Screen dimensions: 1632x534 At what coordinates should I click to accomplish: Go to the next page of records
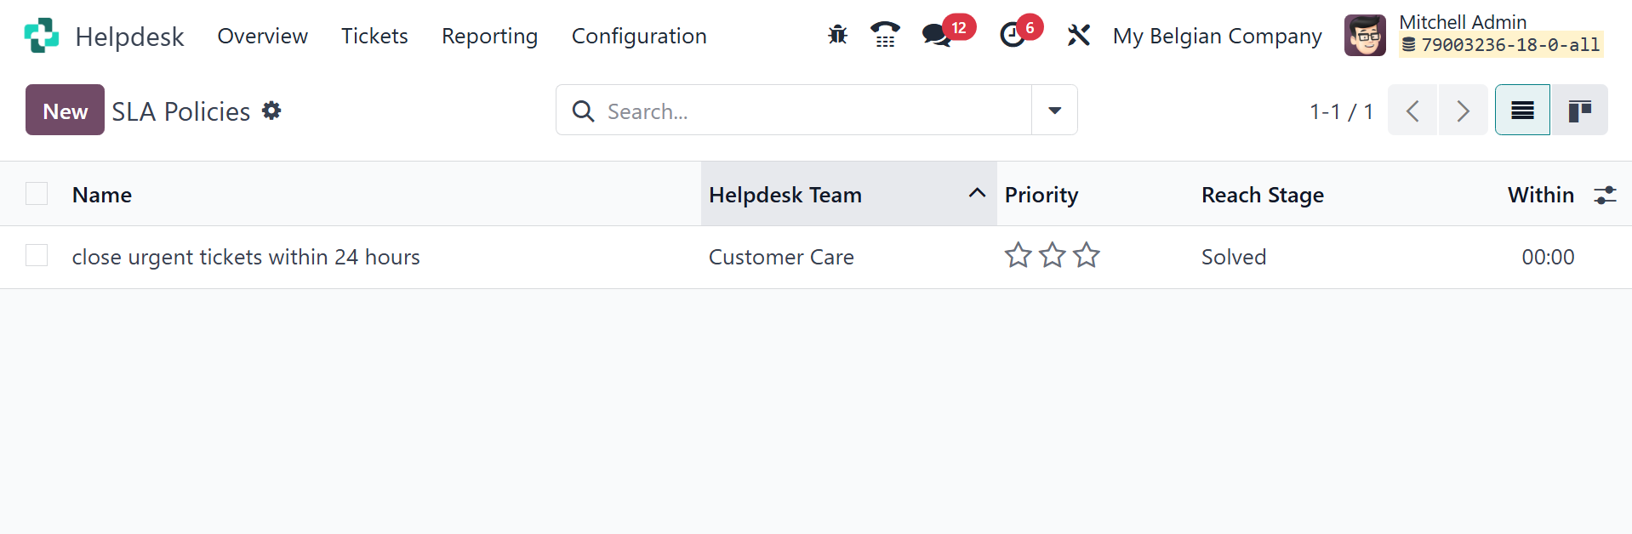pos(1463,111)
